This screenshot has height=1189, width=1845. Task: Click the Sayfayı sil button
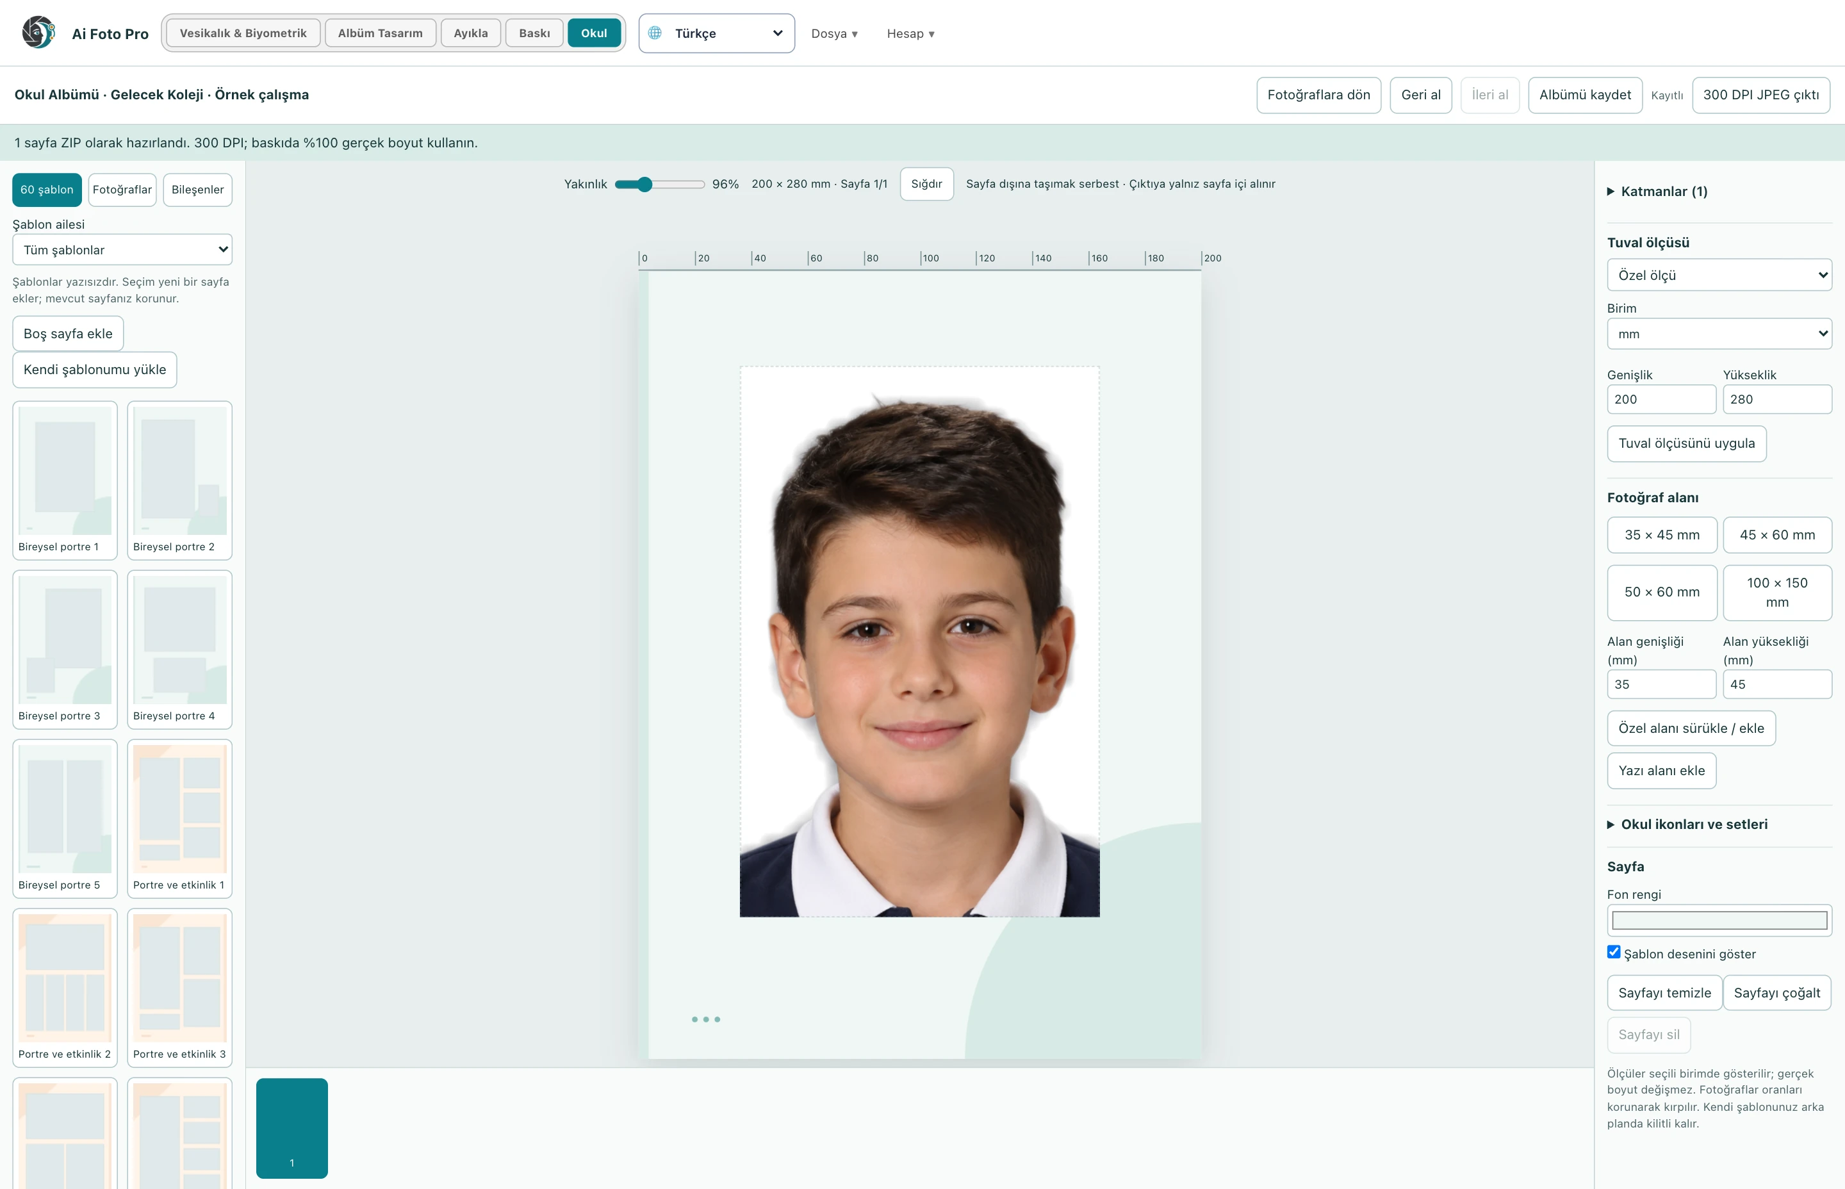tap(1648, 1035)
